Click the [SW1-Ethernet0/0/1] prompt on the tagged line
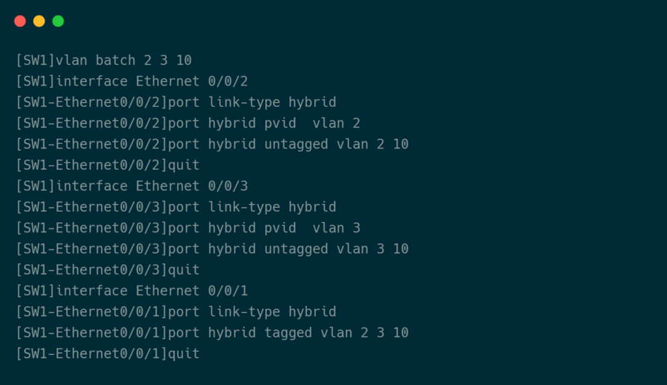 point(91,333)
